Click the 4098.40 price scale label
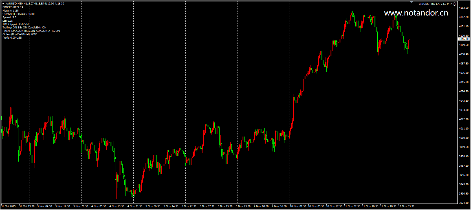471x210 pixels. (x=464, y=54)
